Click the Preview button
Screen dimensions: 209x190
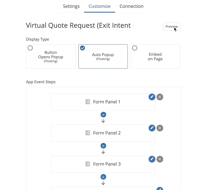pos(172,27)
